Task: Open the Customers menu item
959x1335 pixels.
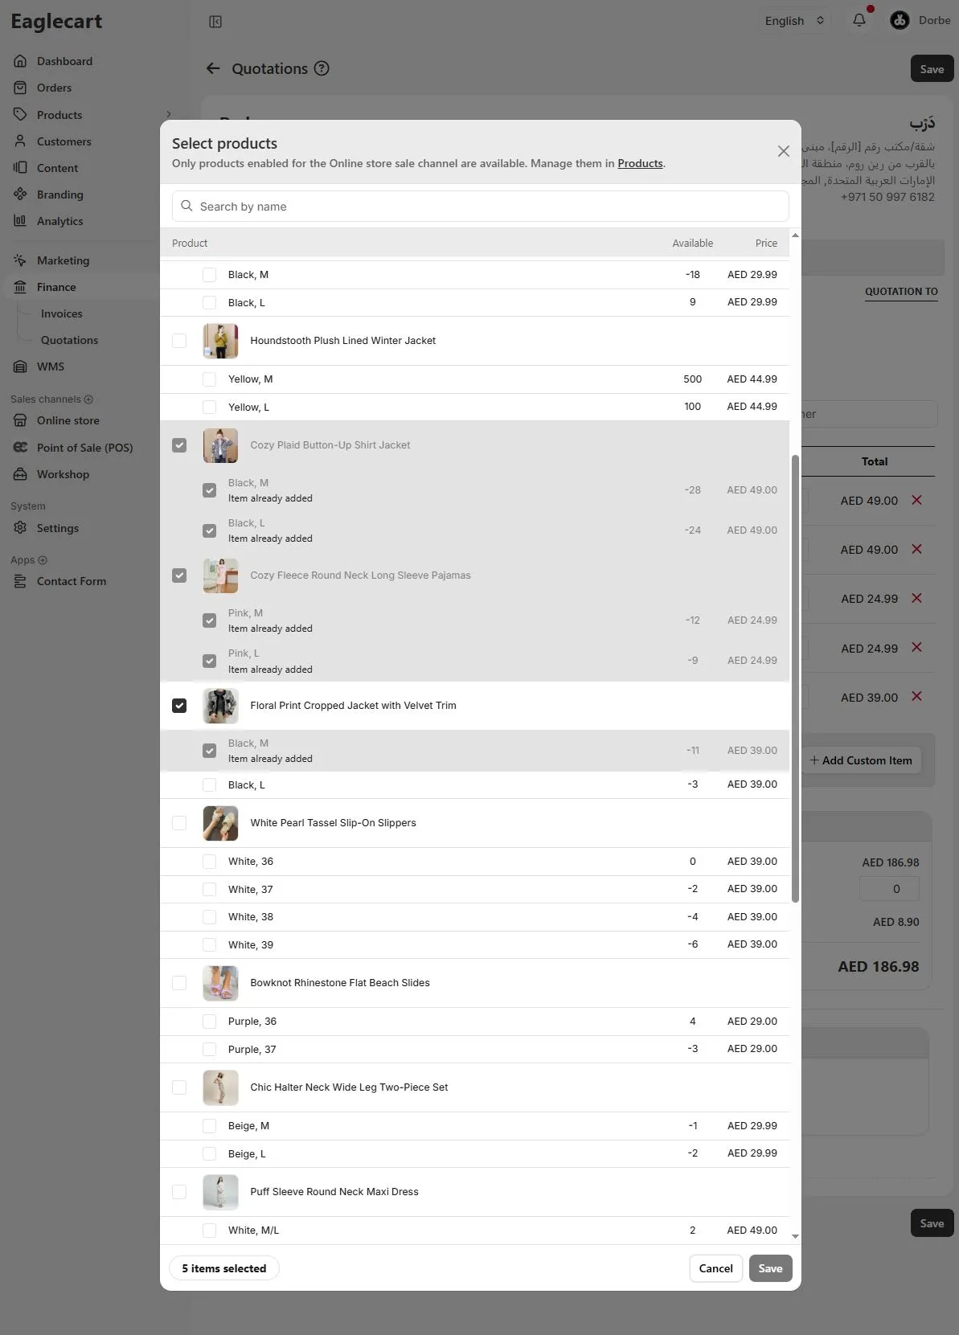Action: click(x=64, y=141)
